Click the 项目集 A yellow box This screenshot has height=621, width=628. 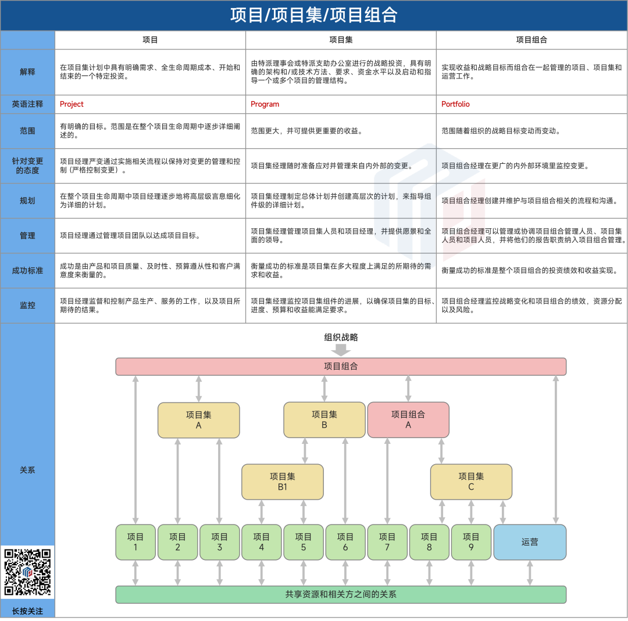point(198,419)
